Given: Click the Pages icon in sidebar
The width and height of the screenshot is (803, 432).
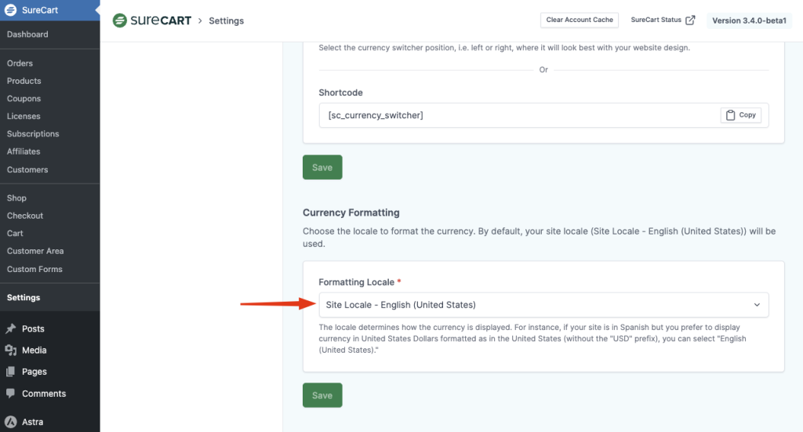Looking at the screenshot, I should (x=11, y=372).
